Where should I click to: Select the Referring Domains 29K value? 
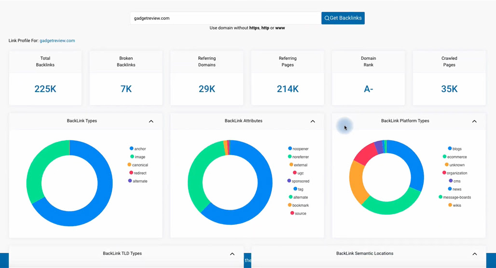(x=207, y=89)
